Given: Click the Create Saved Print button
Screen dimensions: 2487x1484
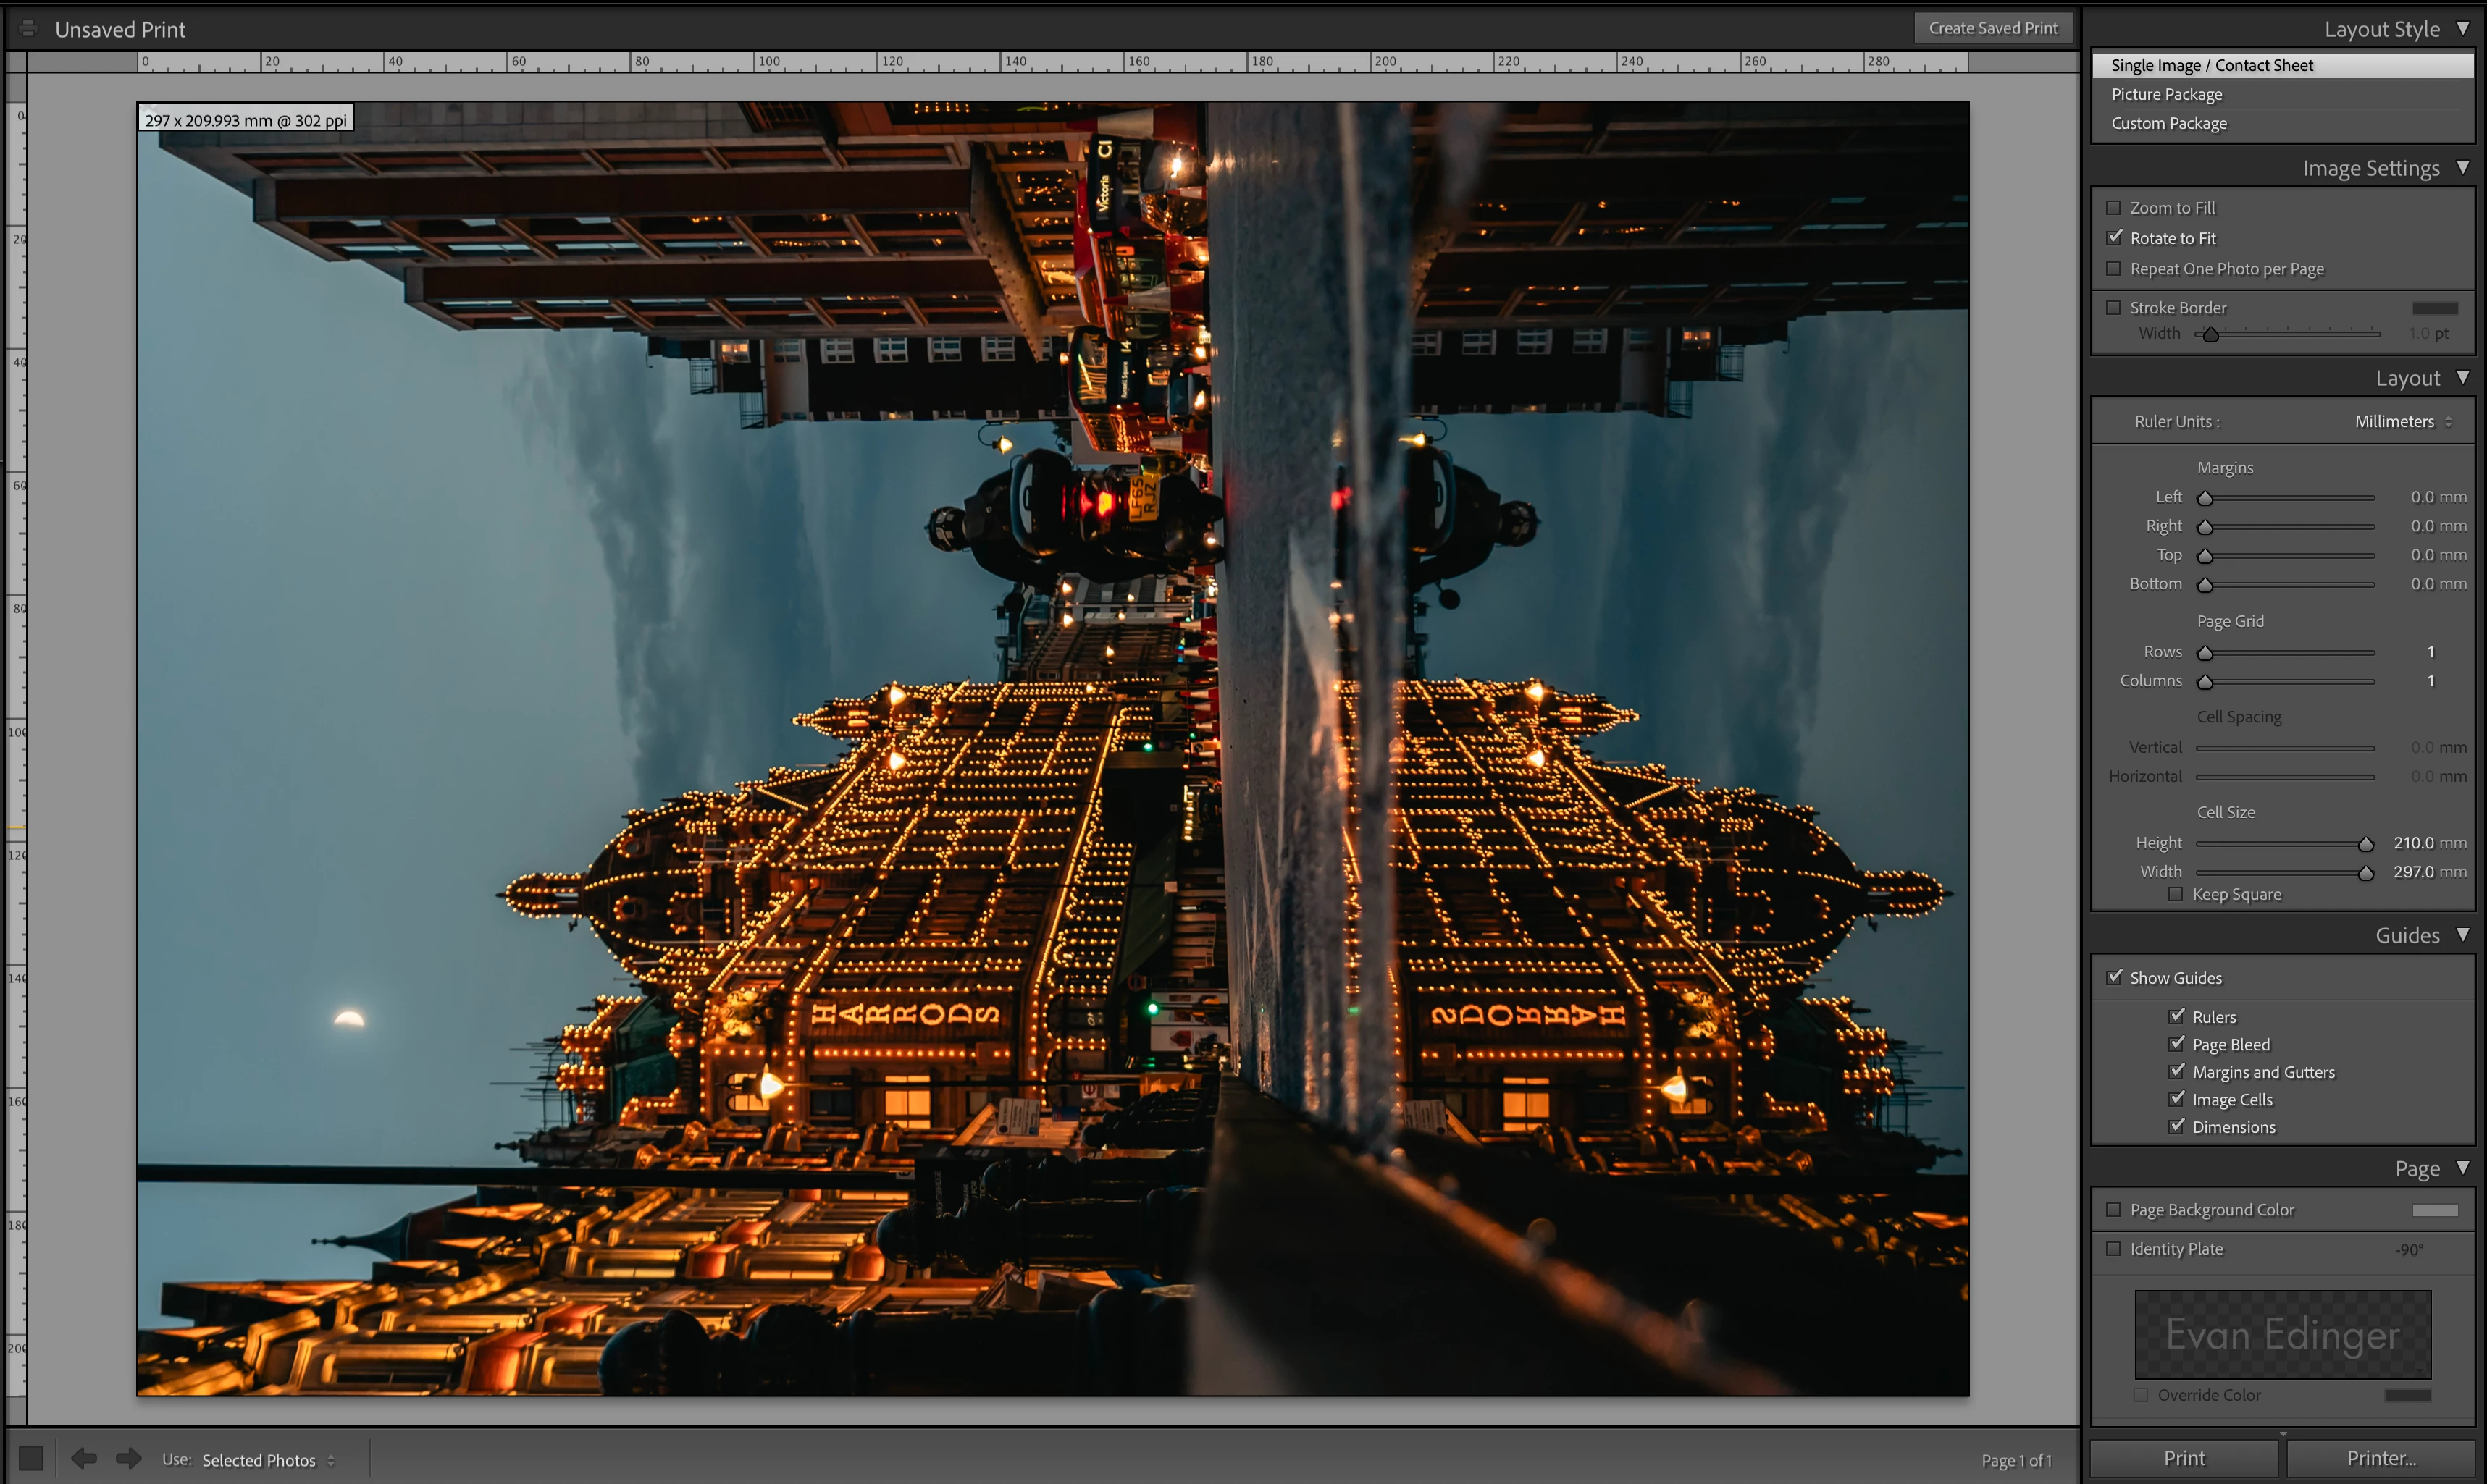Looking at the screenshot, I should click(x=1993, y=28).
